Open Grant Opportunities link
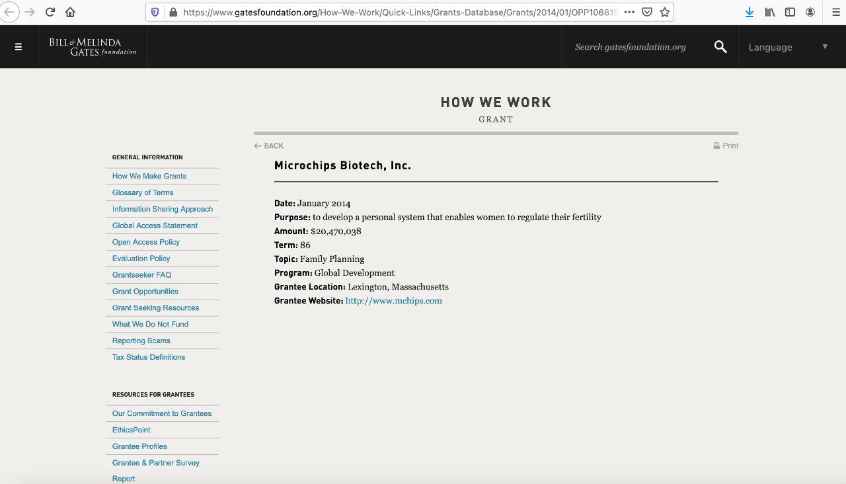Screen dimensions: 846x484 145,292
